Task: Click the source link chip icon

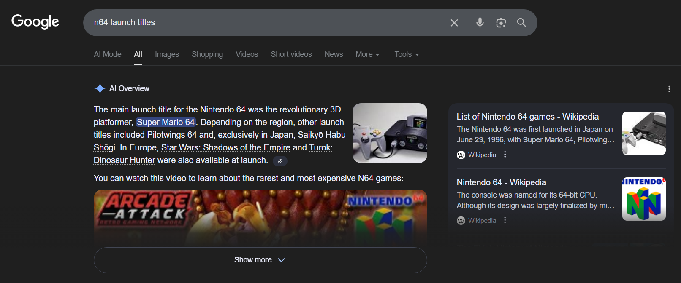Action: [280, 161]
